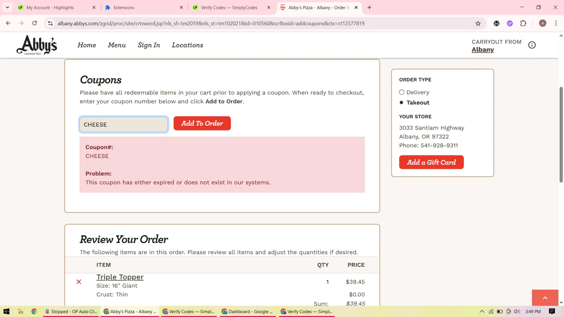Viewport: 564px width, 317px height.
Task: Expand the tab search dropdown arrow
Action: coord(8,8)
